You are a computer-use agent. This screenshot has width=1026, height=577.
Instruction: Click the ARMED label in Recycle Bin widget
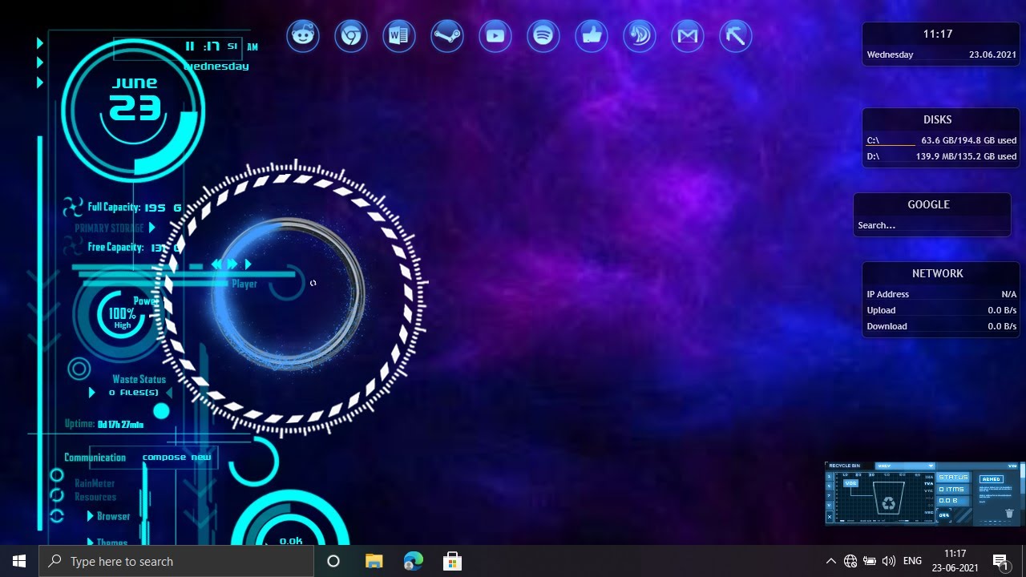[992, 479]
